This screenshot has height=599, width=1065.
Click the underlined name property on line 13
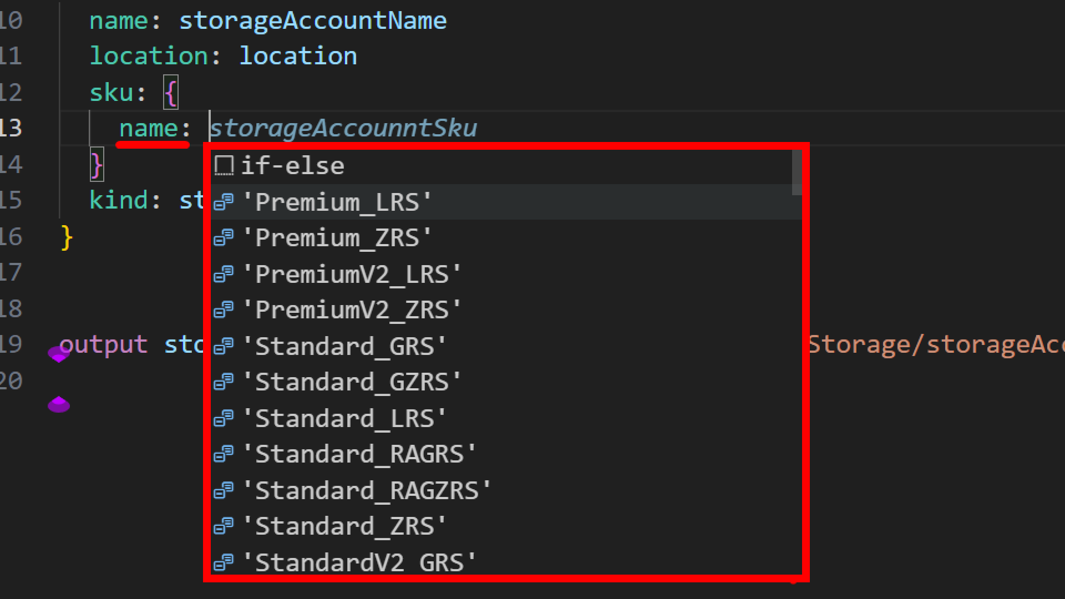coord(148,129)
